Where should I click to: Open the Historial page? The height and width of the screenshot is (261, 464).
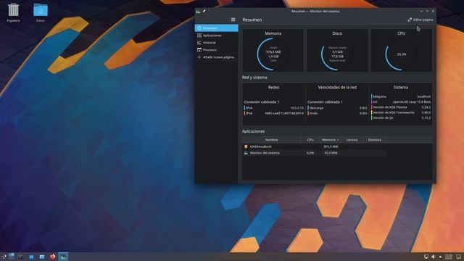point(217,43)
